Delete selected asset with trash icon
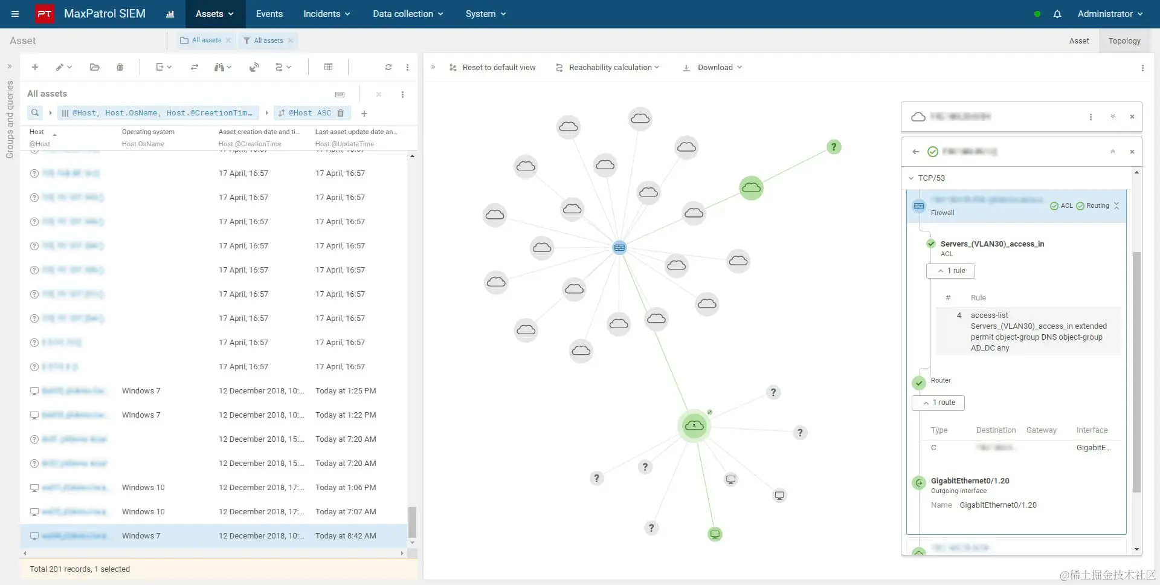1160x585 pixels. (120, 67)
